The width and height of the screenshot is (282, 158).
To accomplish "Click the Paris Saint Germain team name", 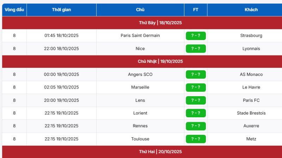I will (140, 35).
